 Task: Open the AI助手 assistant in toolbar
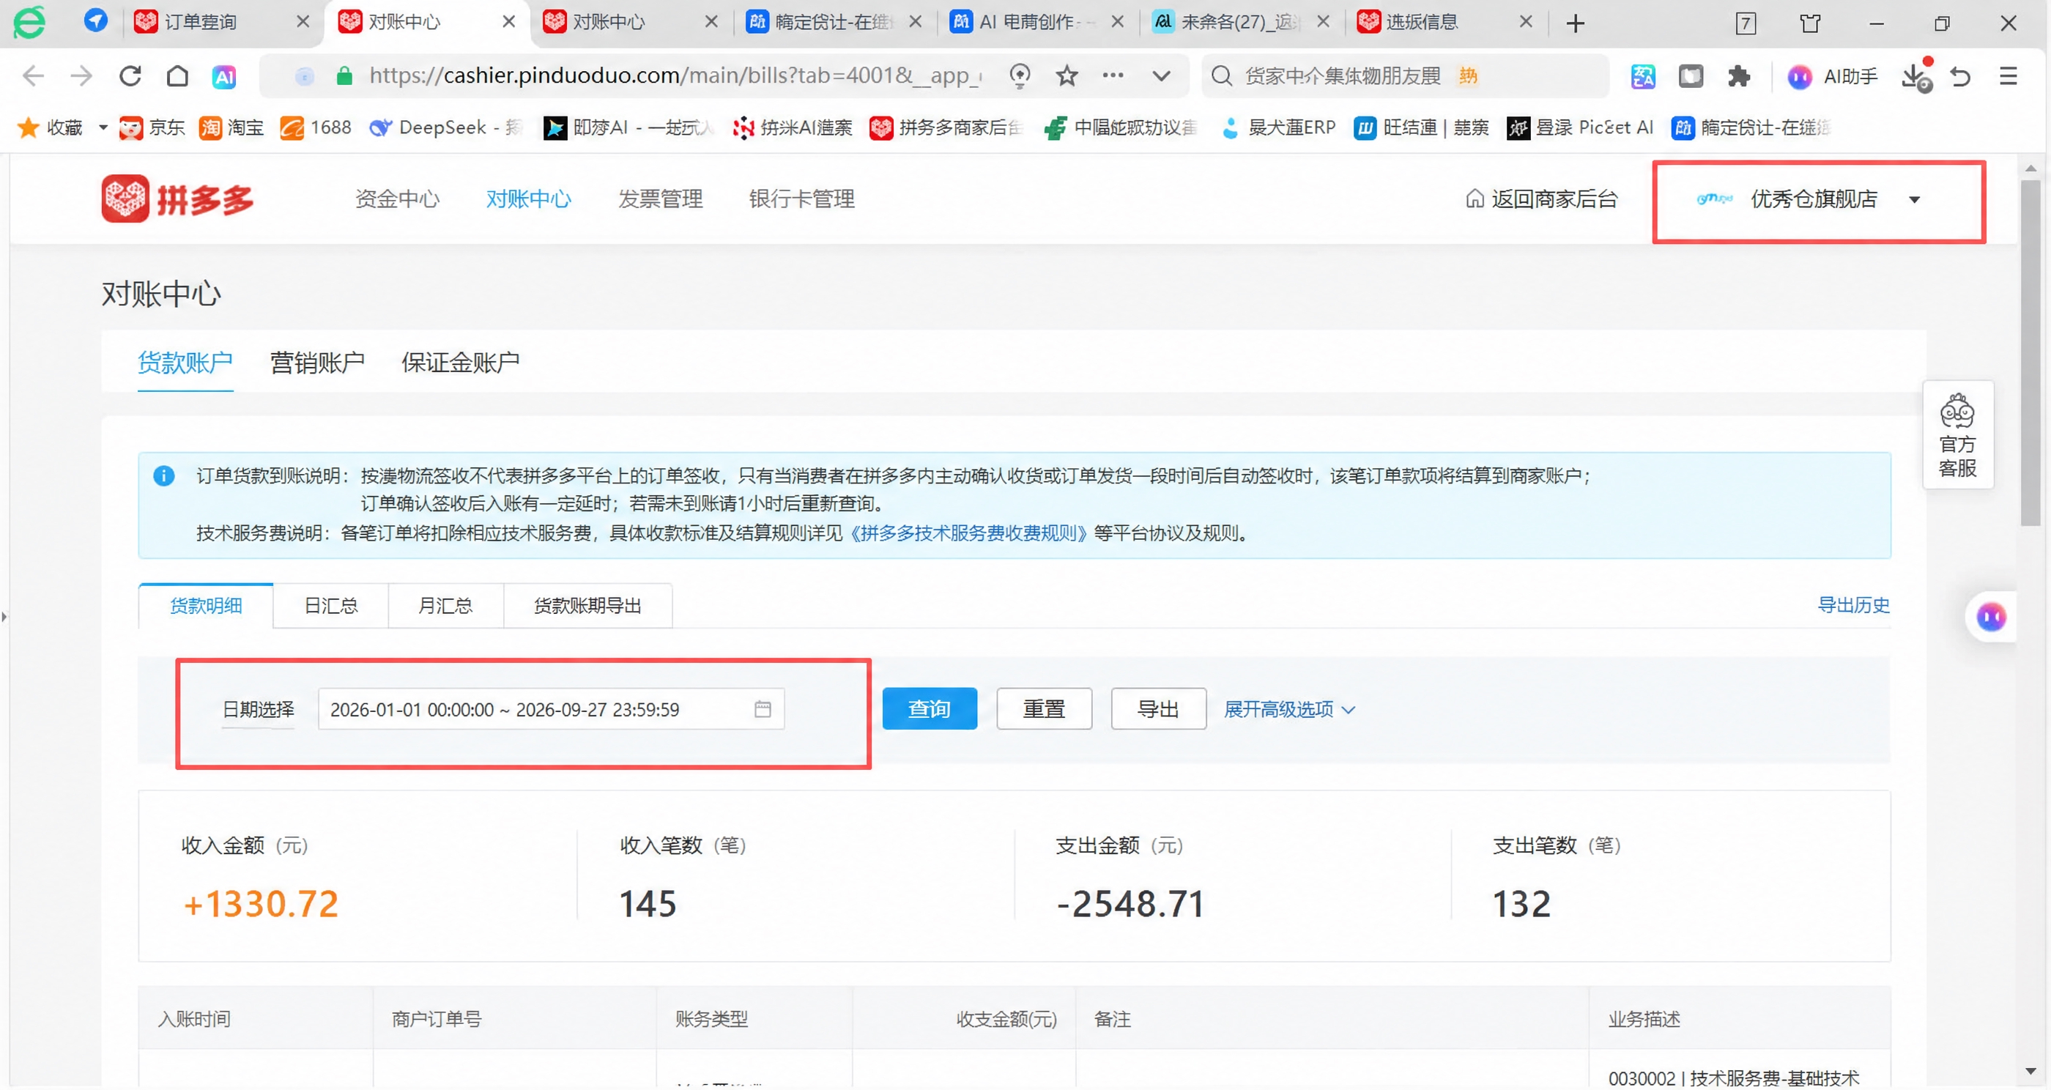click(1833, 76)
